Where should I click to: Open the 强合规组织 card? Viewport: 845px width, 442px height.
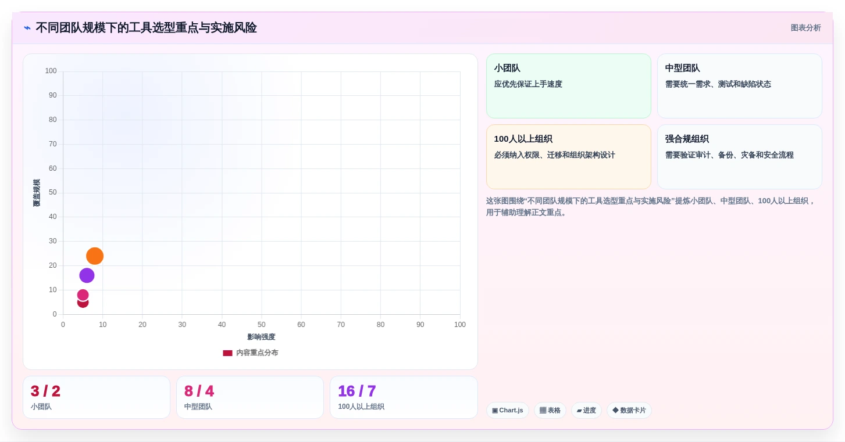click(740, 157)
